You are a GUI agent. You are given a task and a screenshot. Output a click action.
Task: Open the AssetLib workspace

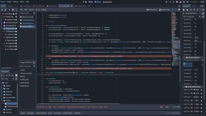[x=107, y=2]
